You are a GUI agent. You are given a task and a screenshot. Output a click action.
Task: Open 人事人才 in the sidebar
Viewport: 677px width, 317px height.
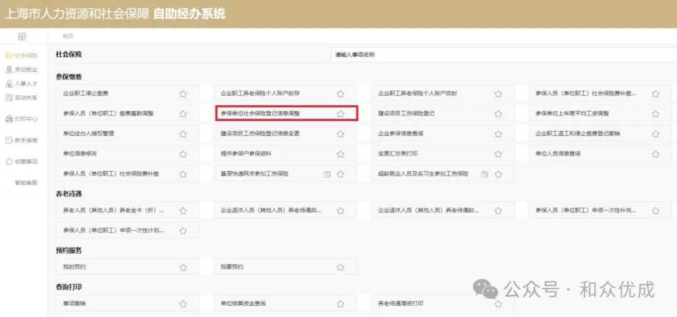click(21, 84)
